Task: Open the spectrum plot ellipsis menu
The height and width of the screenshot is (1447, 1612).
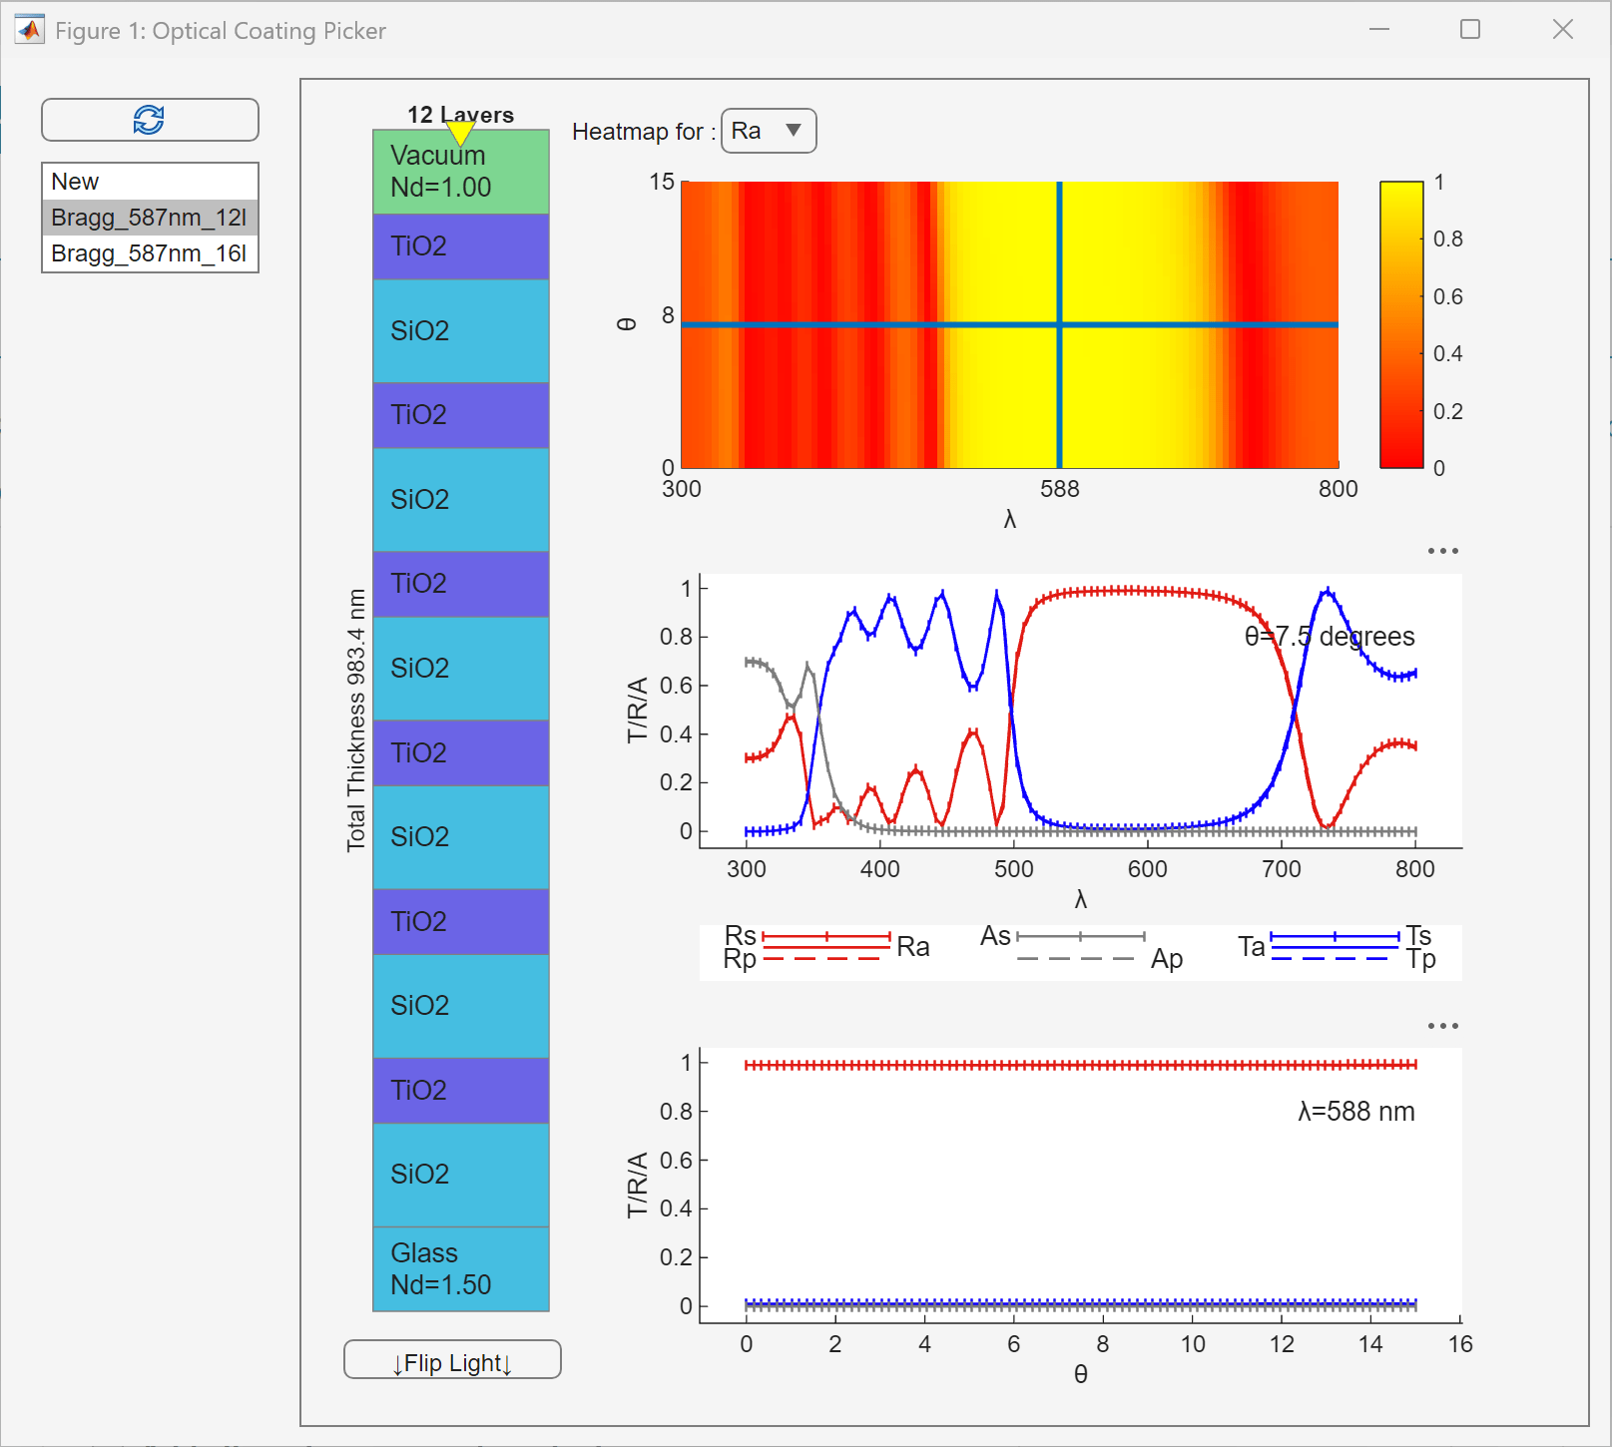Action: (x=1442, y=551)
